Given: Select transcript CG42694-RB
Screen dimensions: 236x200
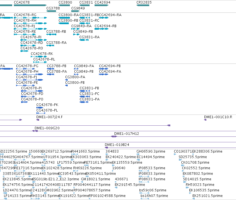Looking at the screenshot, I should click(x=101, y=29).
